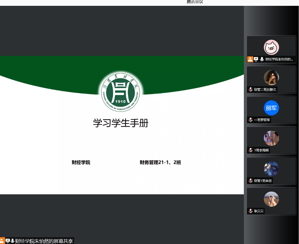Select 耿贝贝's avatar photo
299x244 pixels.
[x=271, y=199]
